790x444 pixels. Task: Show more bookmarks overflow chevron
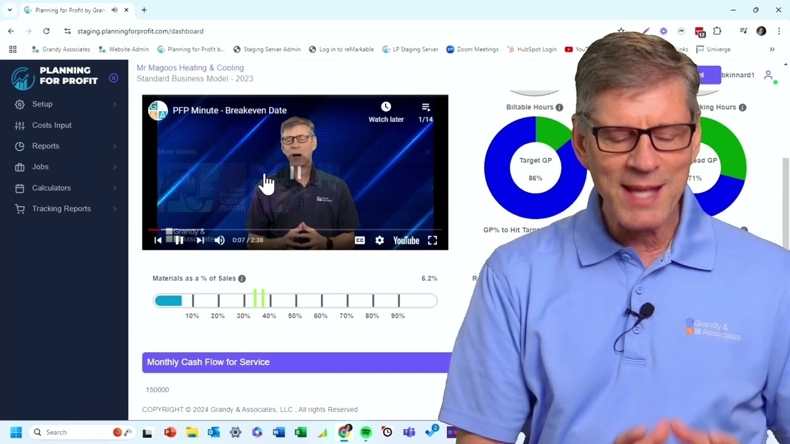[771, 49]
